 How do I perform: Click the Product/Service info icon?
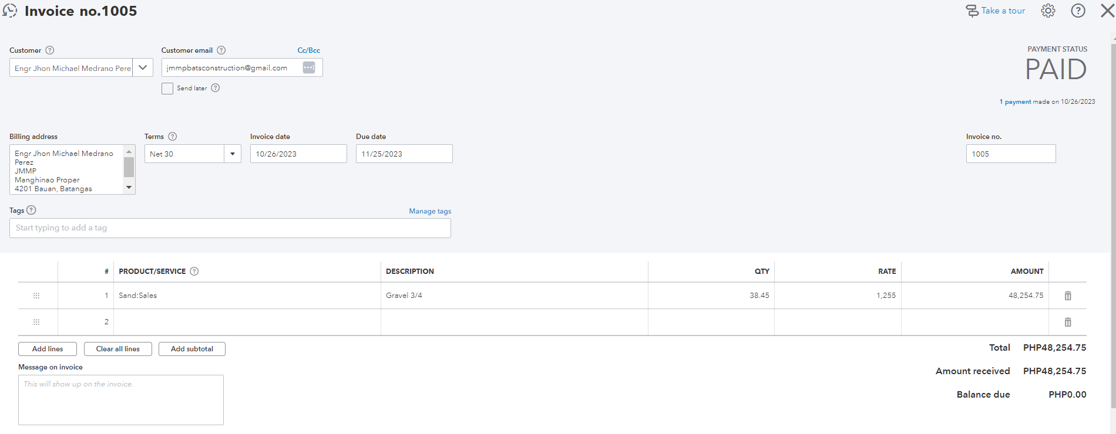point(194,272)
